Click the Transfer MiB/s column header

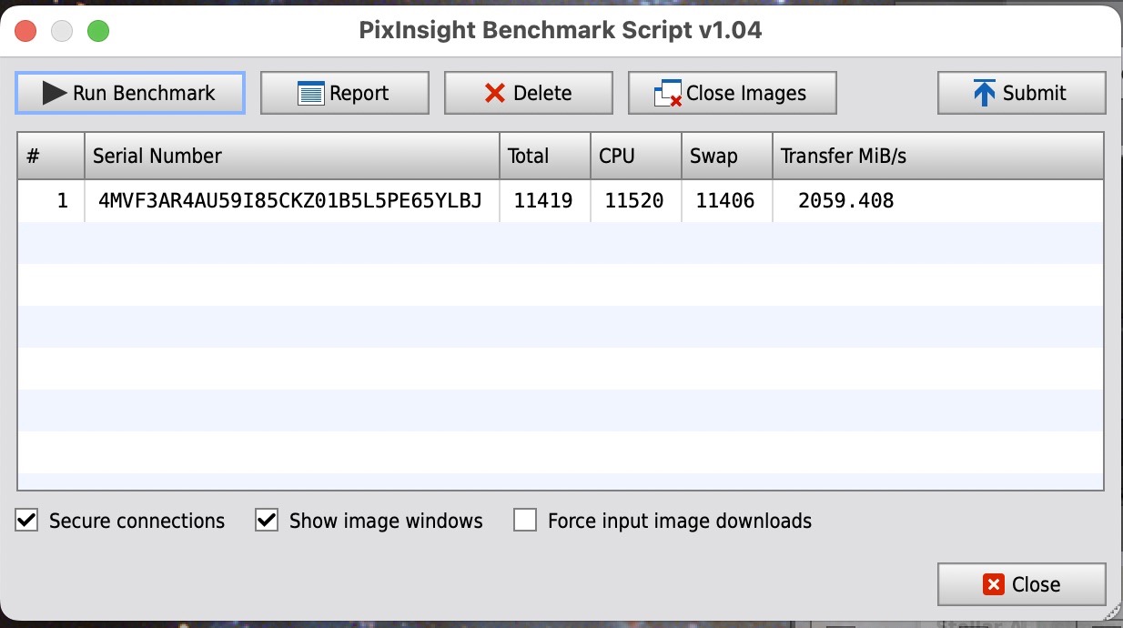coord(938,156)
